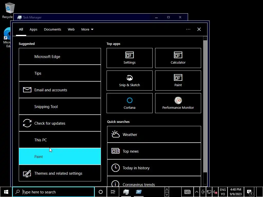Open the Microsoft Edge desktop shortcut

[x=7, y=37]
